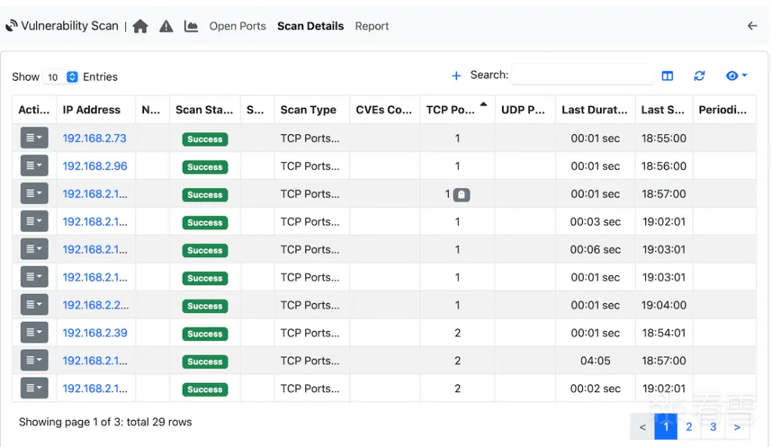Screen dimensions: 772x447
Task: Focus the Search input field
Action: [x=582, y=75]
